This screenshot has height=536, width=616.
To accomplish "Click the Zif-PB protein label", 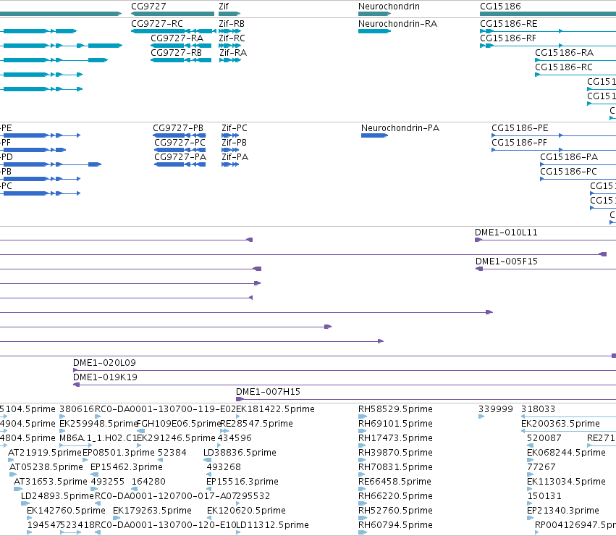I will point(234,143).
